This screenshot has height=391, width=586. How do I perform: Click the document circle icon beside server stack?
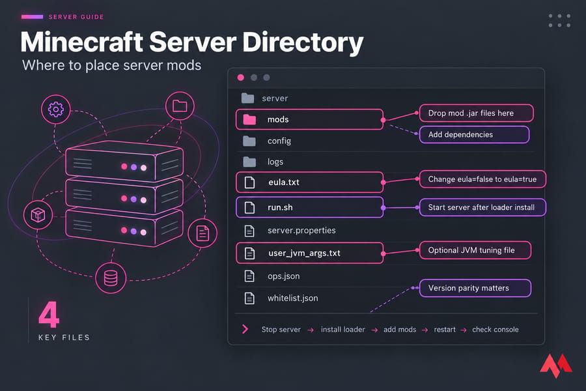(x=202, y=233)
